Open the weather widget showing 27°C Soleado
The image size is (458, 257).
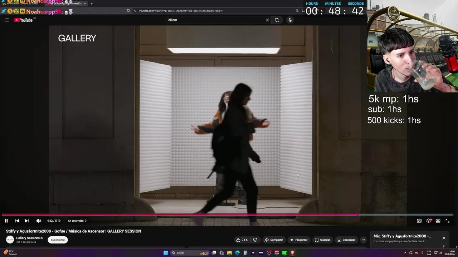pyautogui.click(x=10, y=253)
